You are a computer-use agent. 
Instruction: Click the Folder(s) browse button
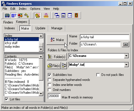click(x=57, y=57)
